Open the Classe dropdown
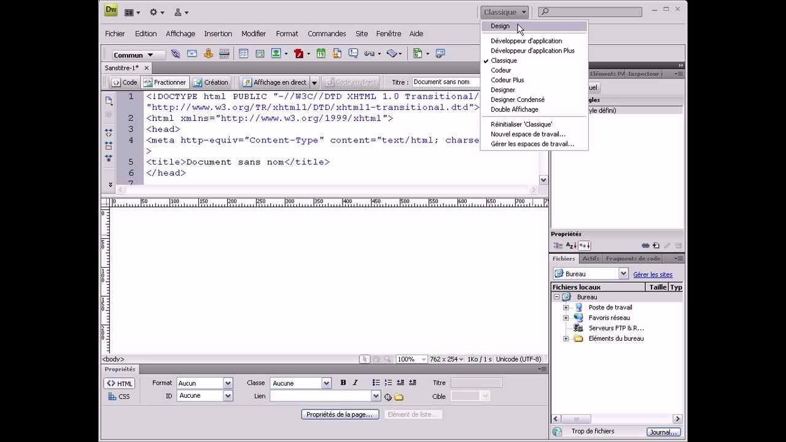Screen dimensions: 786x442 (327, 383)
